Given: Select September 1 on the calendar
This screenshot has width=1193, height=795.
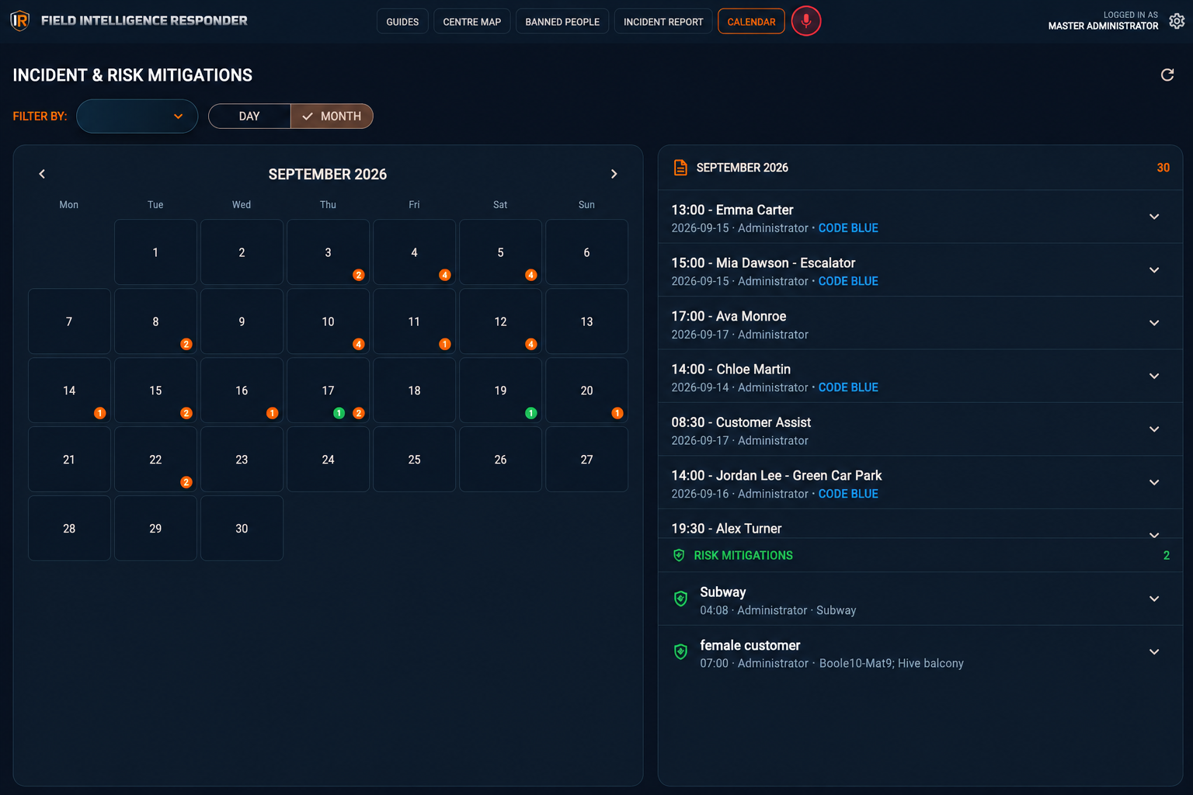Looking at the screenshot, I should pyautogui.click(x=155, y=252).
